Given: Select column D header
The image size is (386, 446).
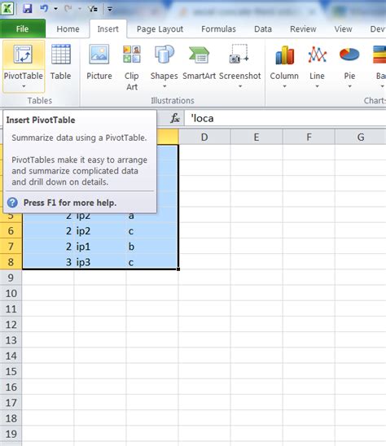Looking at the screenshot, I should coord(204,137).
